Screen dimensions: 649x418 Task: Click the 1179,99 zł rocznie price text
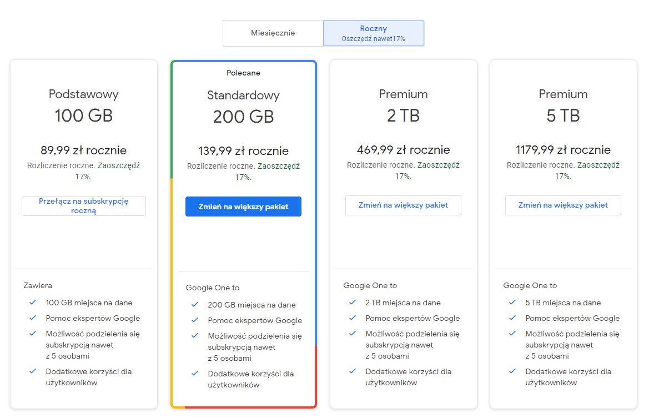coord(563,150)
